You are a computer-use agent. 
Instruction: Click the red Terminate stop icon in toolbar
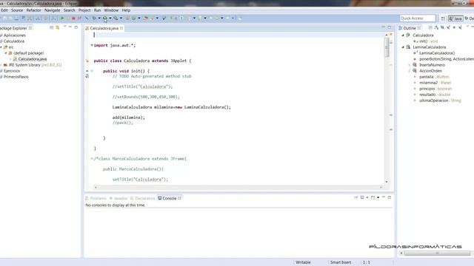(x=73, y=18)
